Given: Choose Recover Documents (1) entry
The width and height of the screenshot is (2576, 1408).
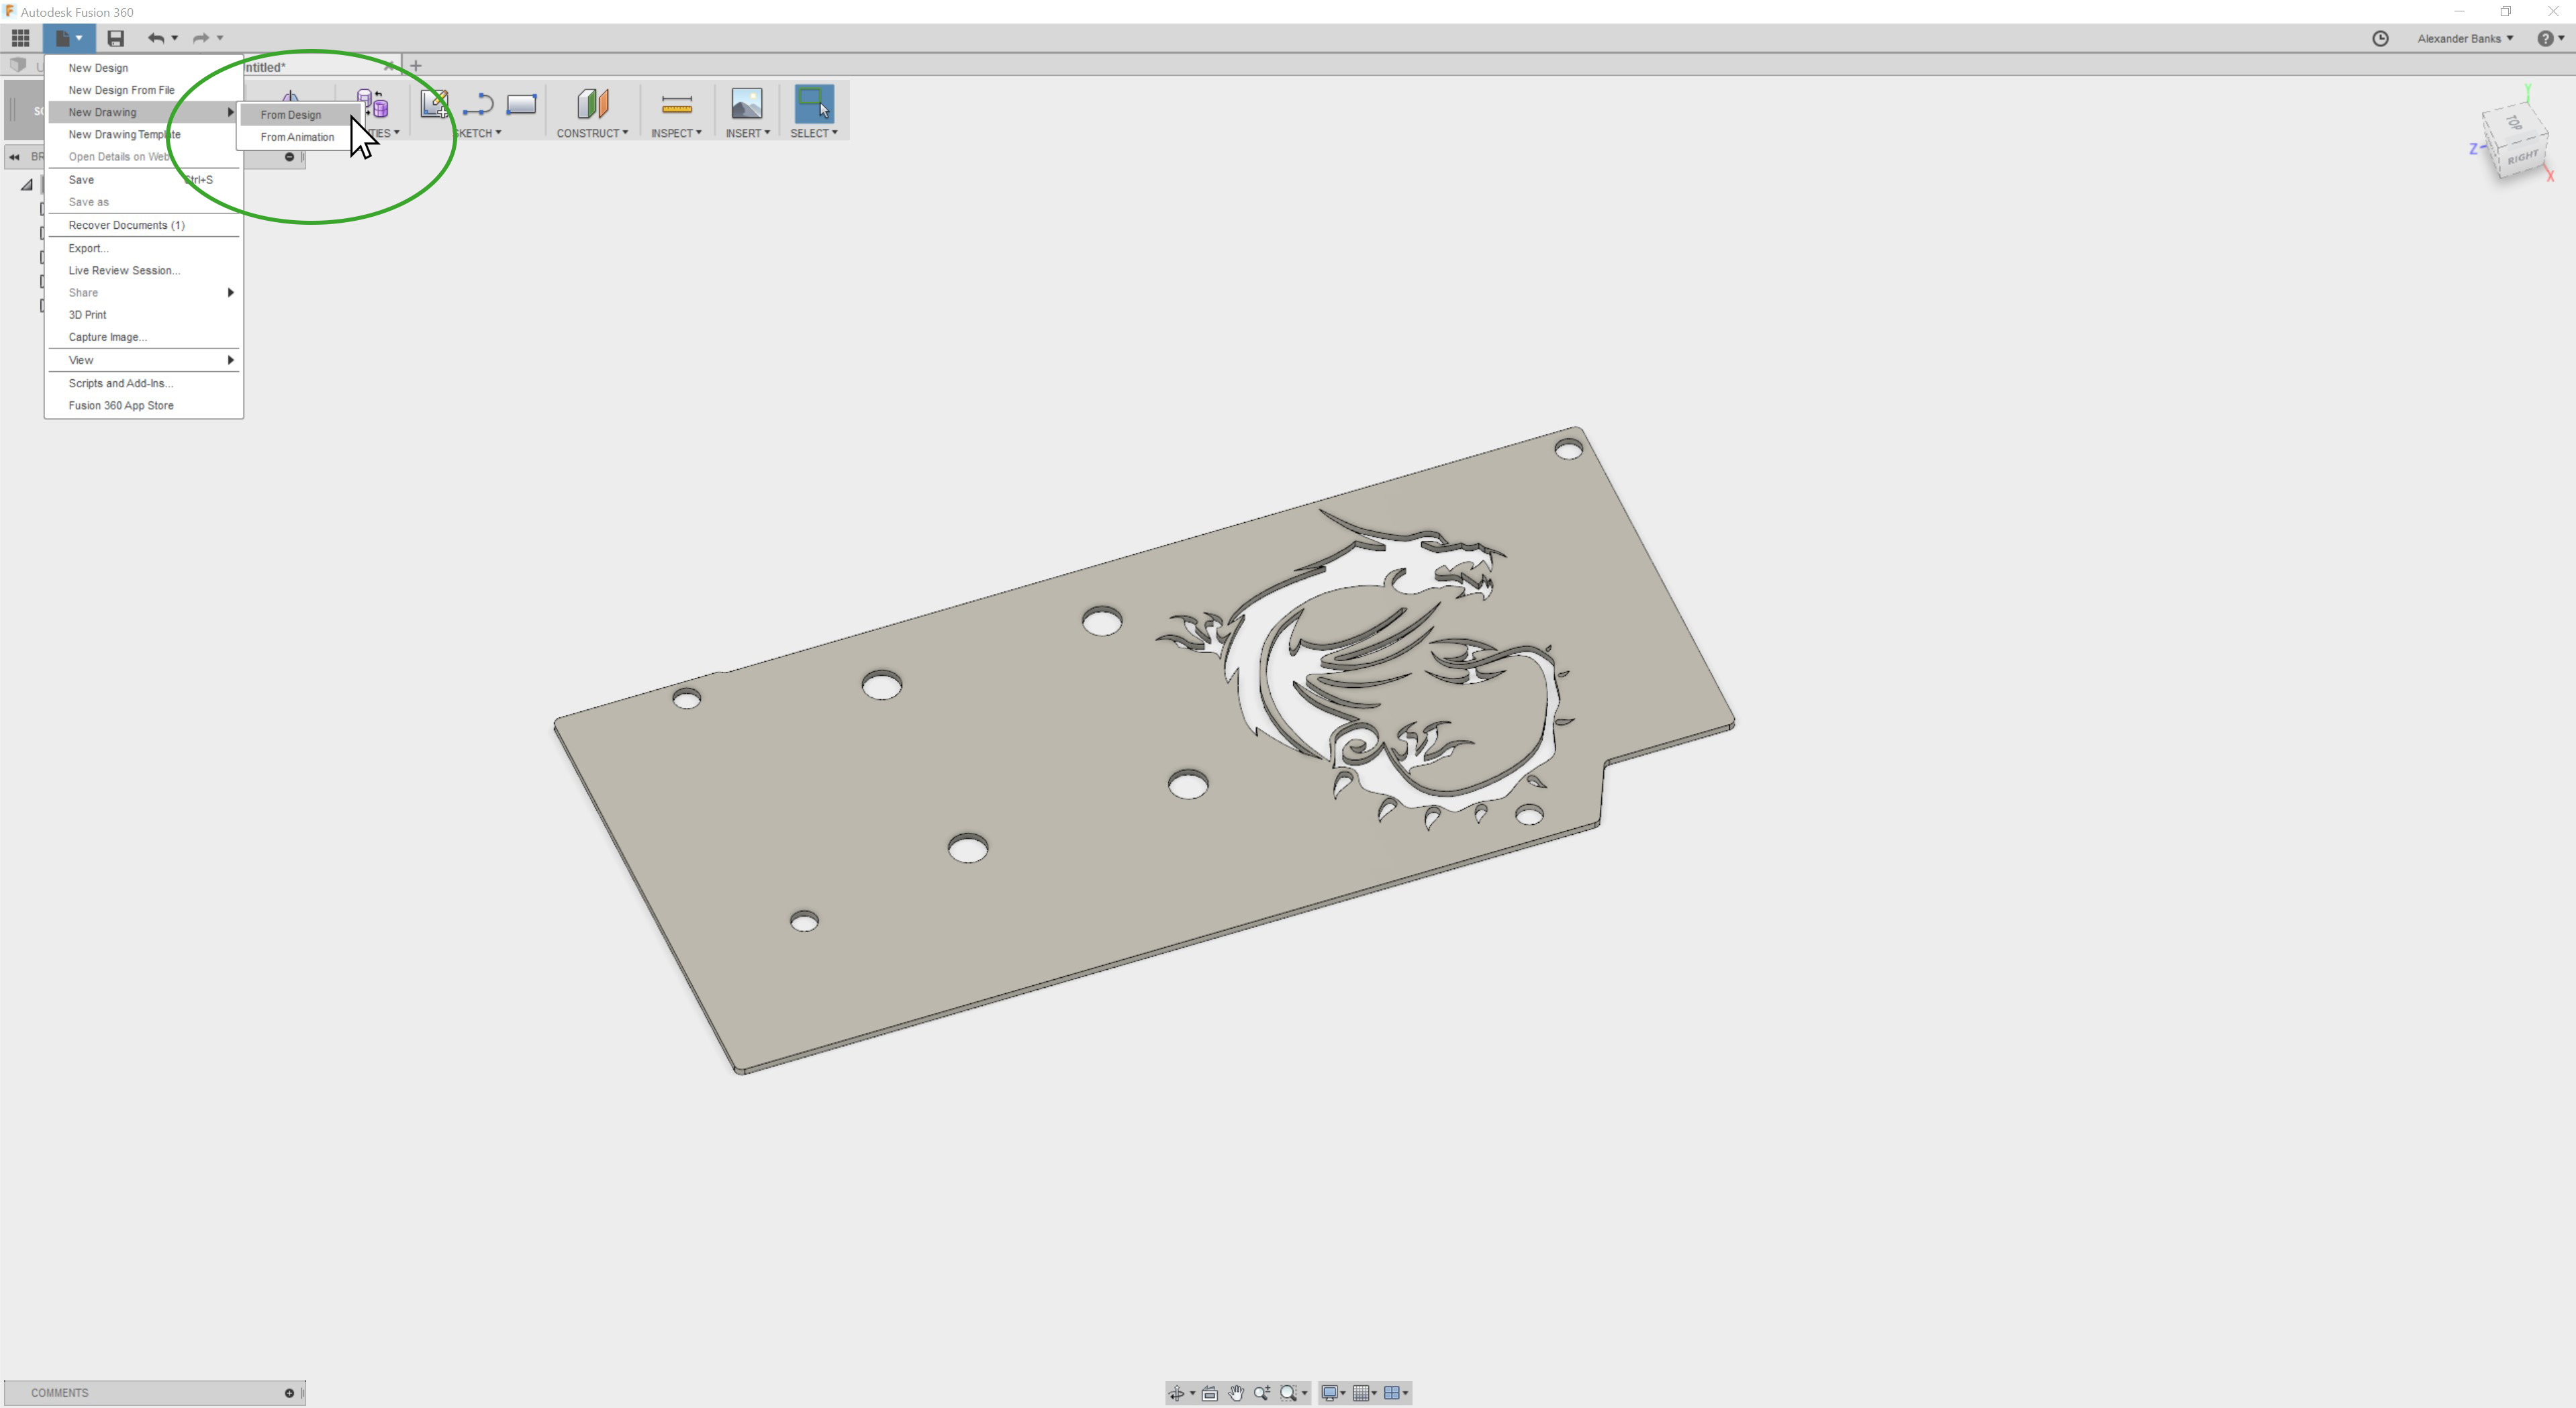Looking at the screenshot, I should pos(144,225).
